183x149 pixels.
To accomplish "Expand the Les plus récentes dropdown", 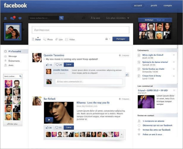I will 117,18.
